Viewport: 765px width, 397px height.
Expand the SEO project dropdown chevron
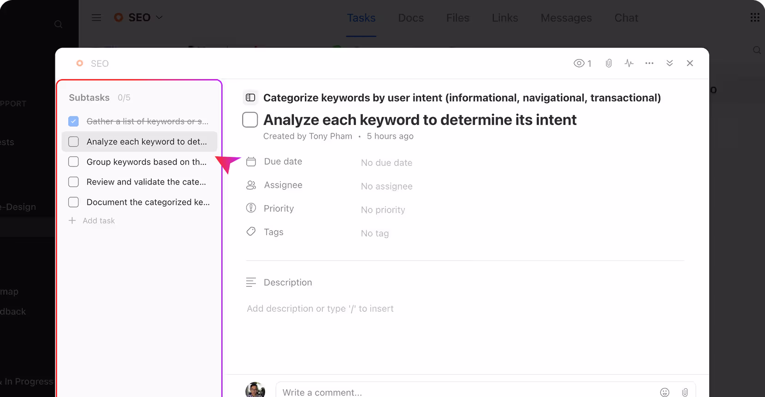point(160,18)
